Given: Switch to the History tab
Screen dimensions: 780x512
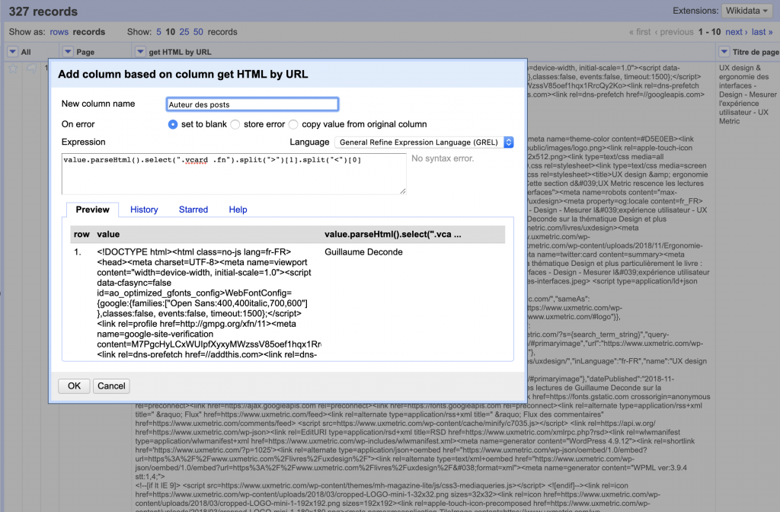Looking at the screenshot, I should point(144,210).
